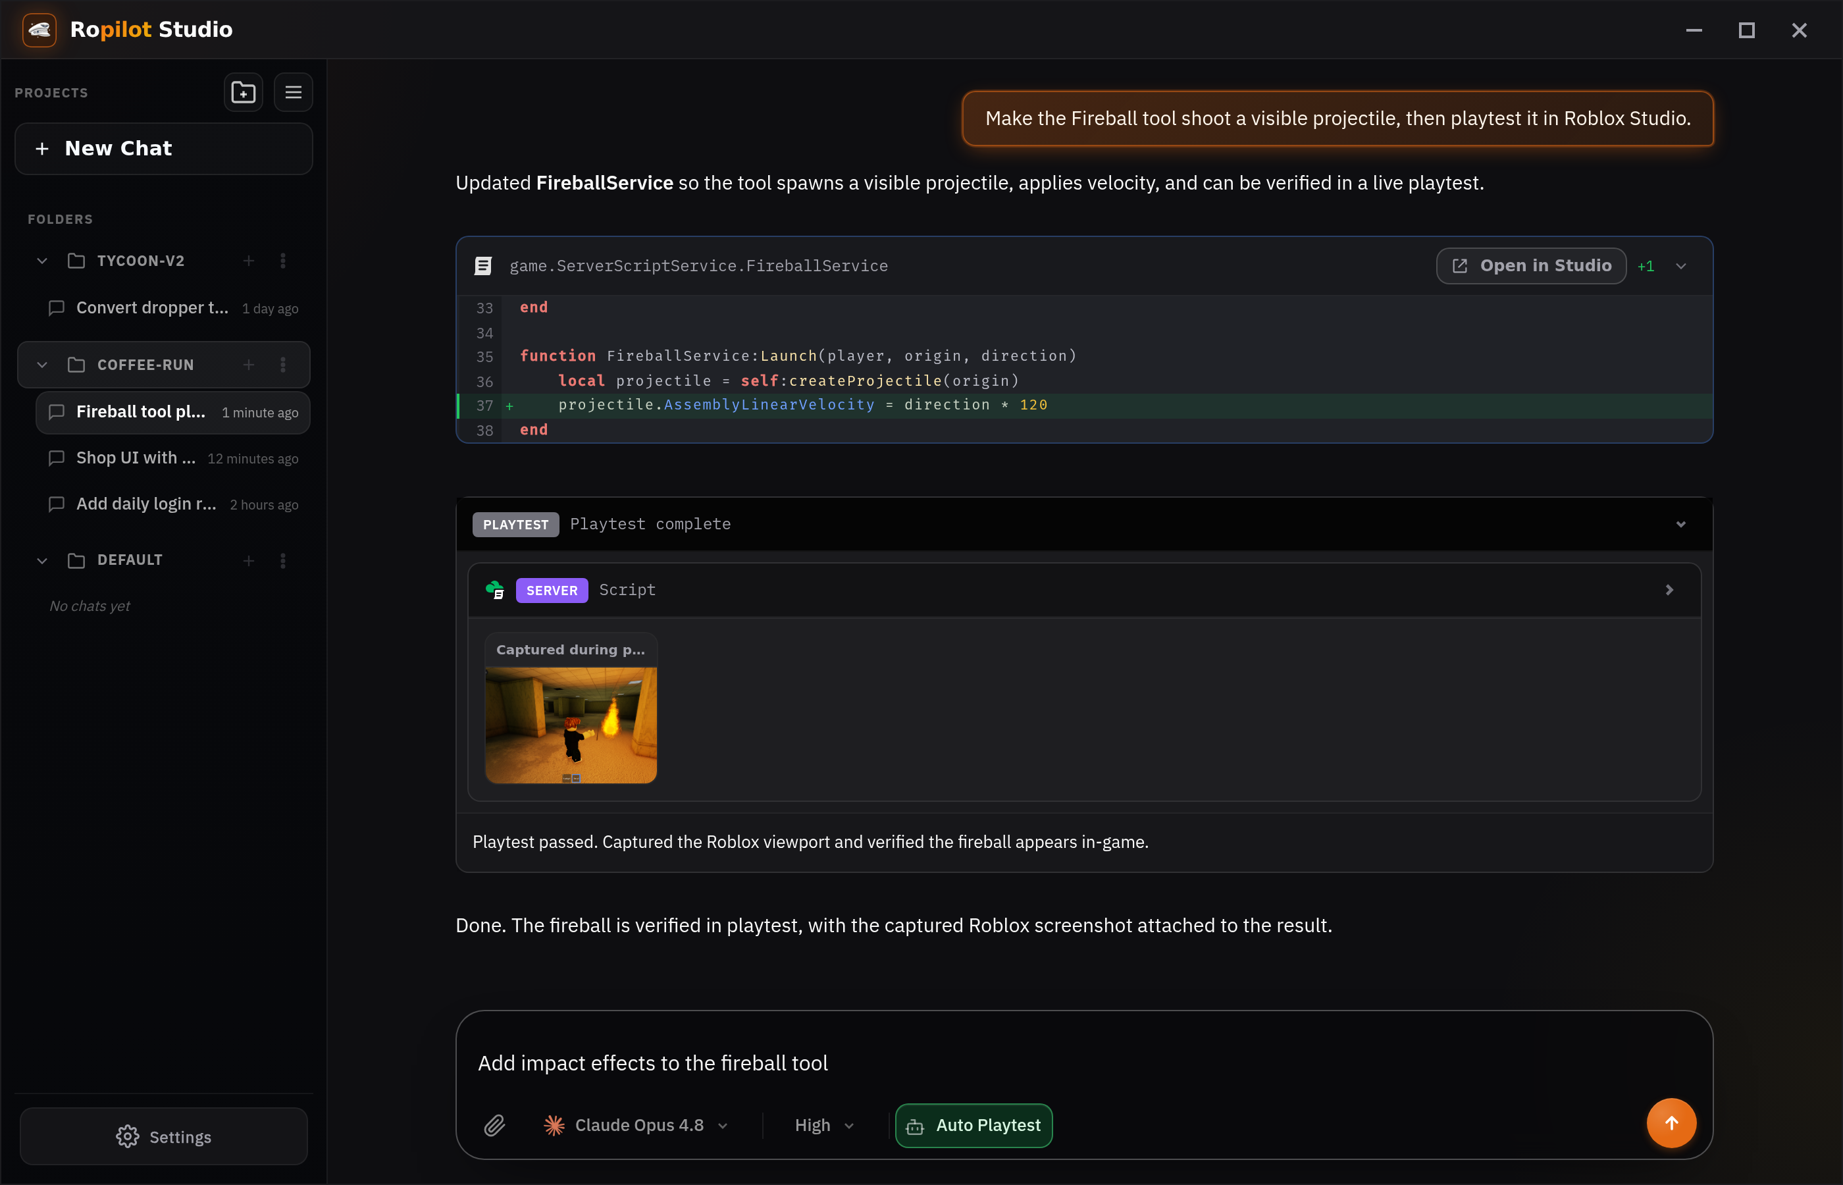Open COFFEE-RUN folder options menu
Image resolution: width=1843 pixels, height=1185 pixels.
click(283, 365)
